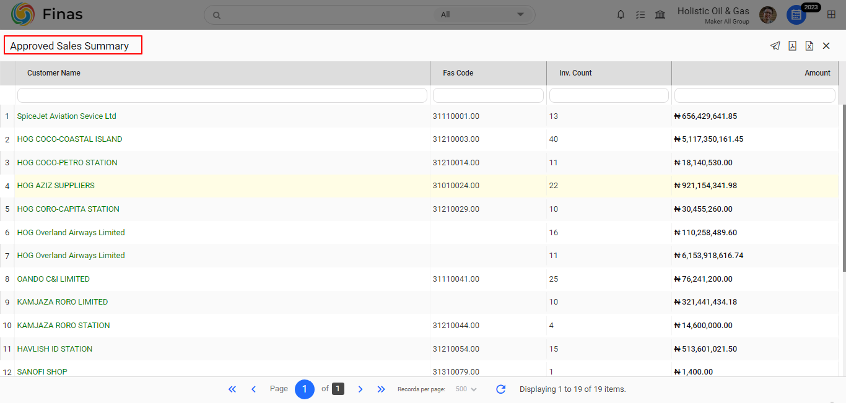
Task: Open HAVLISH ID STATION customer
Action: tap(55, 349)
